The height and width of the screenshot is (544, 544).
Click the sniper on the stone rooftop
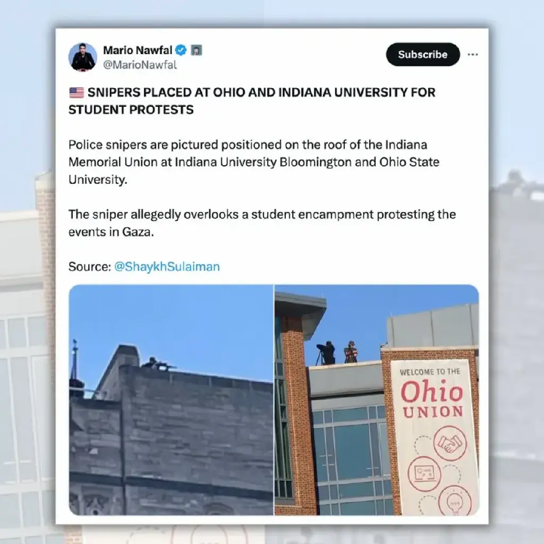click(x=158, y=363)
